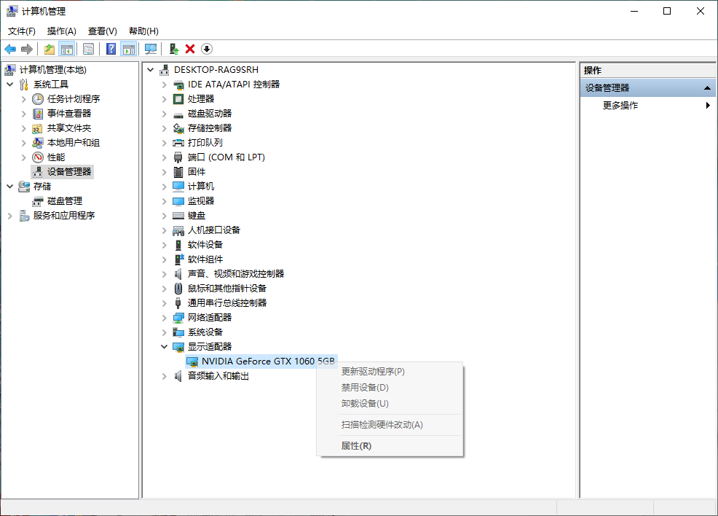This screenshot has width=718, height=516.
Task: Collapse the 显示适配器 category
Action: point(165,347)
